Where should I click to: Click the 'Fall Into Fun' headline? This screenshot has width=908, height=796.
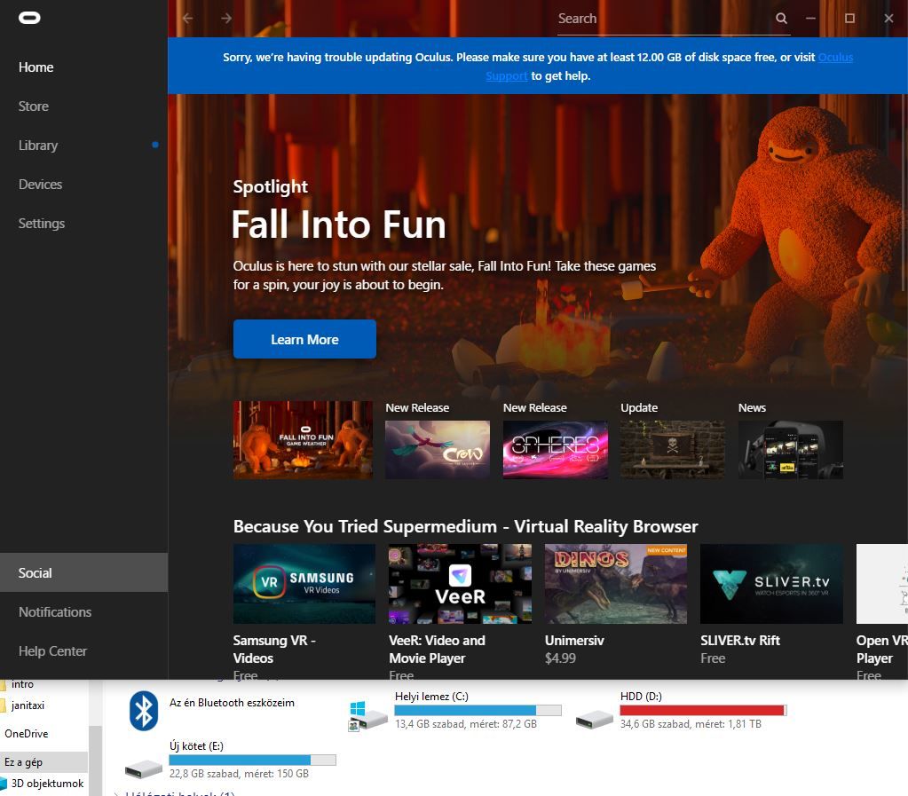coord(339,225)
